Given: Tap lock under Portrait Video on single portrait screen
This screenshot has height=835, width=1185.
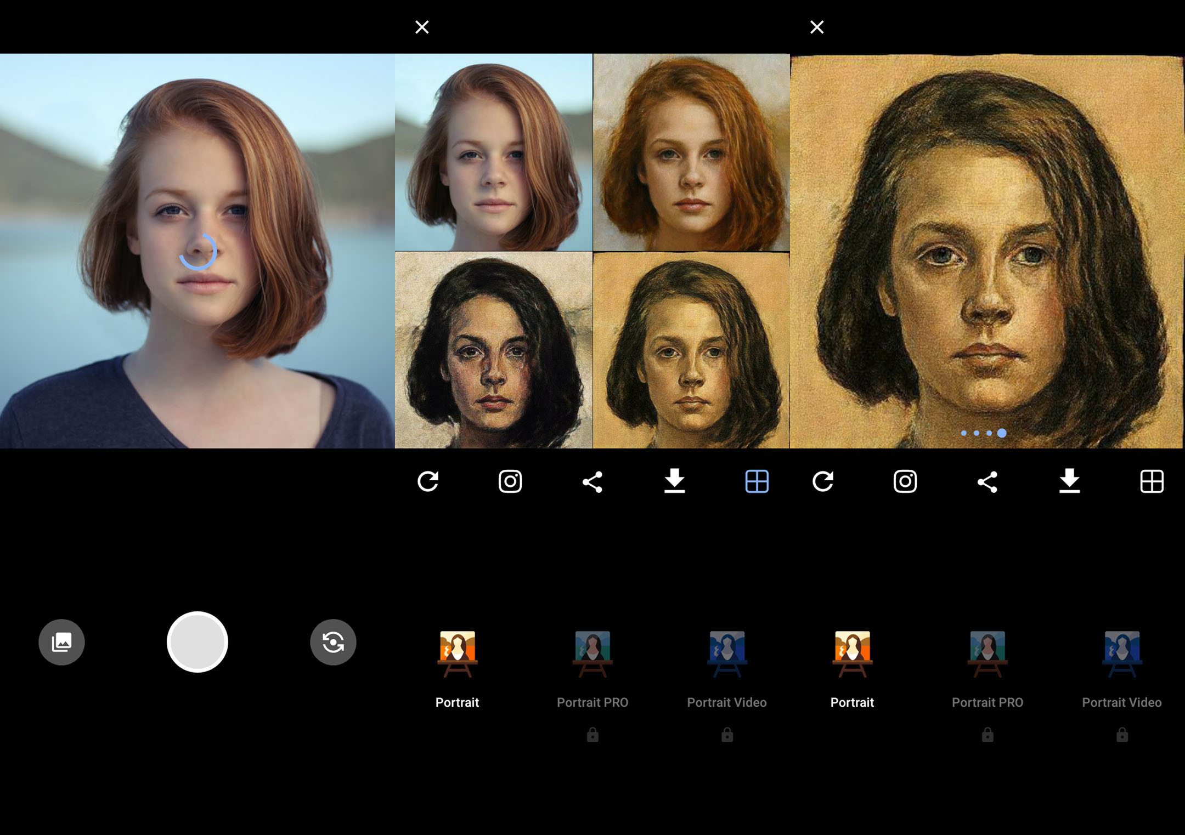Looking at the screenshot, I should (1122, 735).
